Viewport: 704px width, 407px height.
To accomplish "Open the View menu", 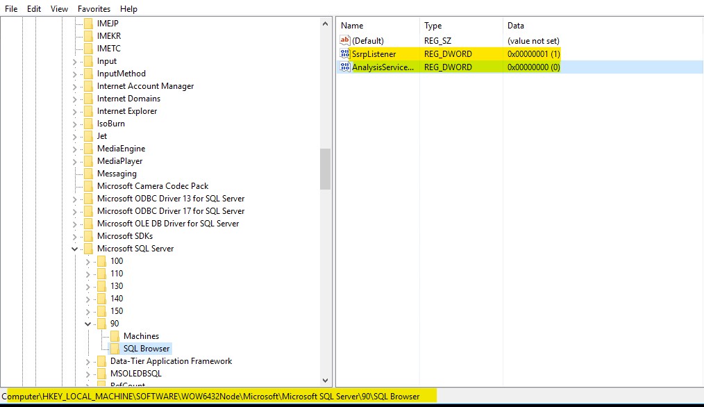I will pyautogui.click(x=59, y=8).
